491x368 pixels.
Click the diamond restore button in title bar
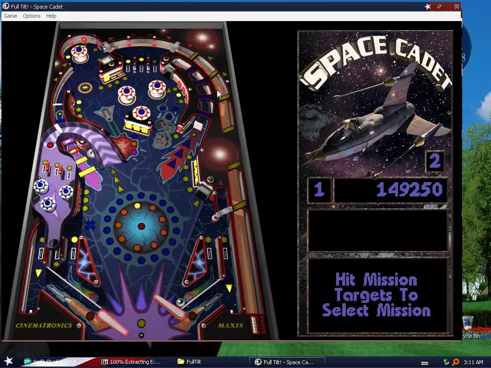pos(440,7)
